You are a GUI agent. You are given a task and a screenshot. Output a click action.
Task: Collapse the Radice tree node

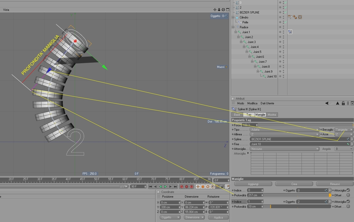(233, 27)
